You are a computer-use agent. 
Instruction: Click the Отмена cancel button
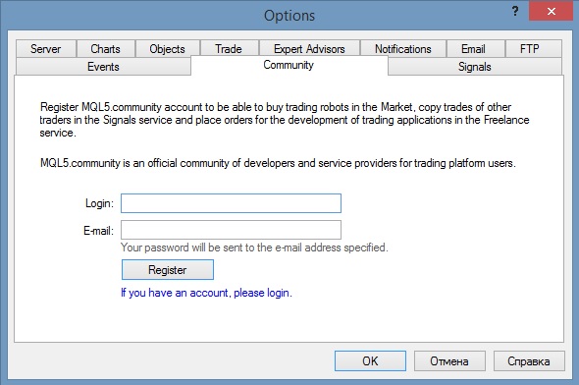[449, 361]
